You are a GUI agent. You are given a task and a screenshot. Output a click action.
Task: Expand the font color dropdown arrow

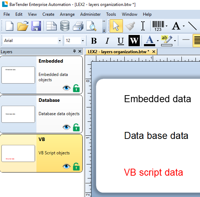tap(158, 41)
